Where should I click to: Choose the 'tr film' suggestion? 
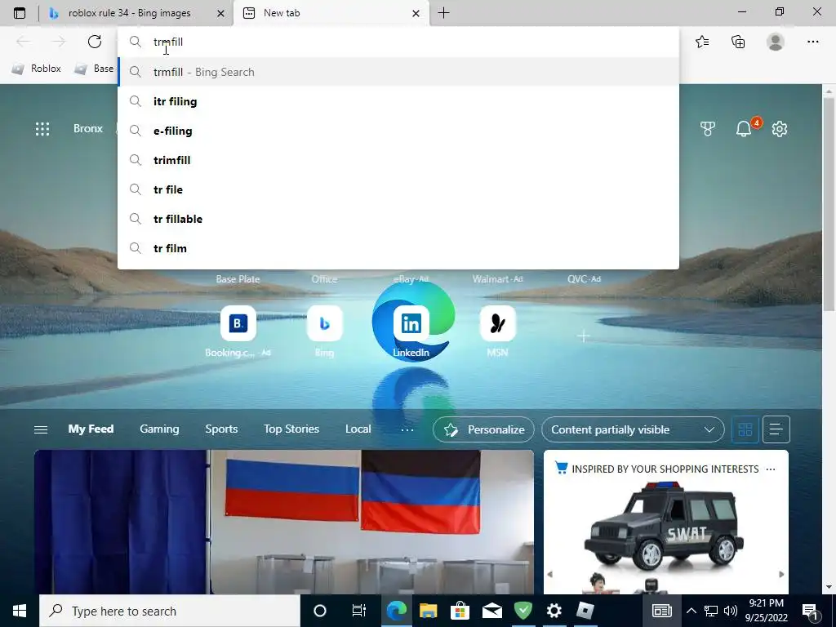point(398,248)
